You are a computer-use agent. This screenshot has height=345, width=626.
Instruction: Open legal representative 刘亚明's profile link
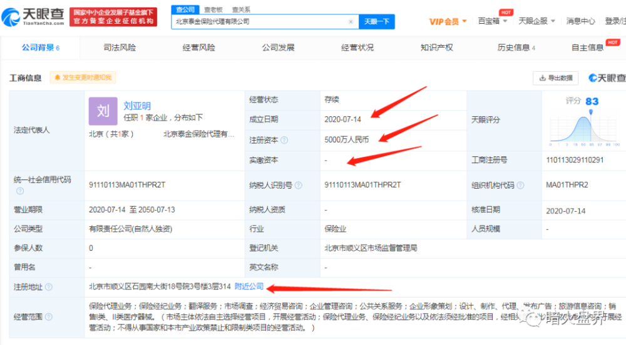(x=137, y=106)
